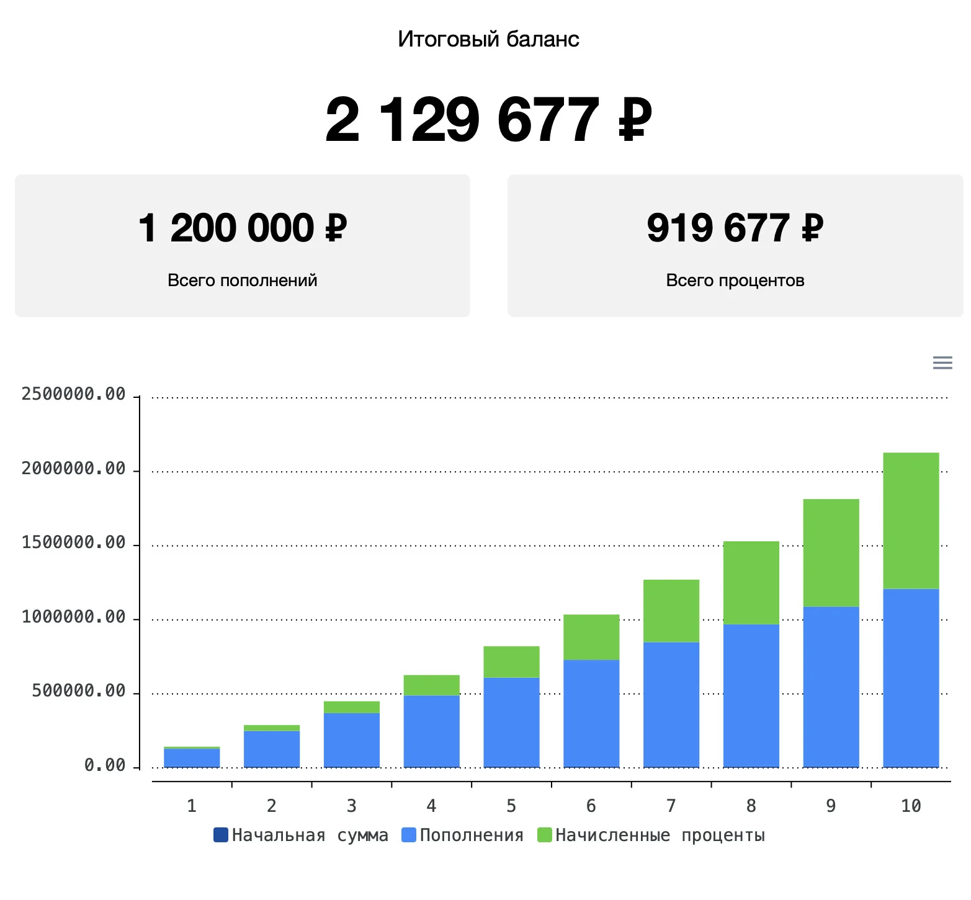Click the blue deposits bar for year 6
The width and height of the screenshot is (971, 900).
tap(591, 714)
